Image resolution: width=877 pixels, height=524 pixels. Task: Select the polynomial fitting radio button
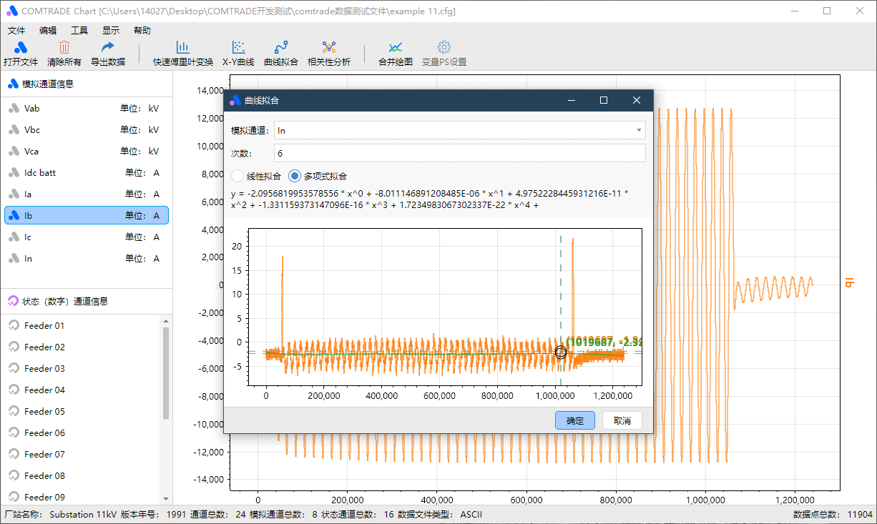tap(295, 176)
